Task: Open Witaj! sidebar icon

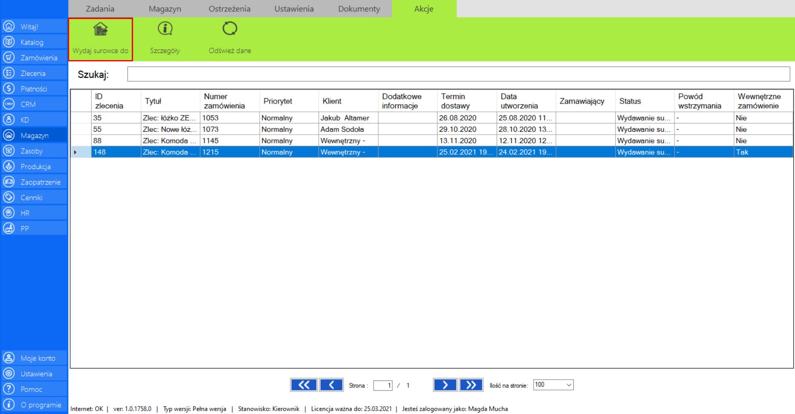Action: click(8, 27)
